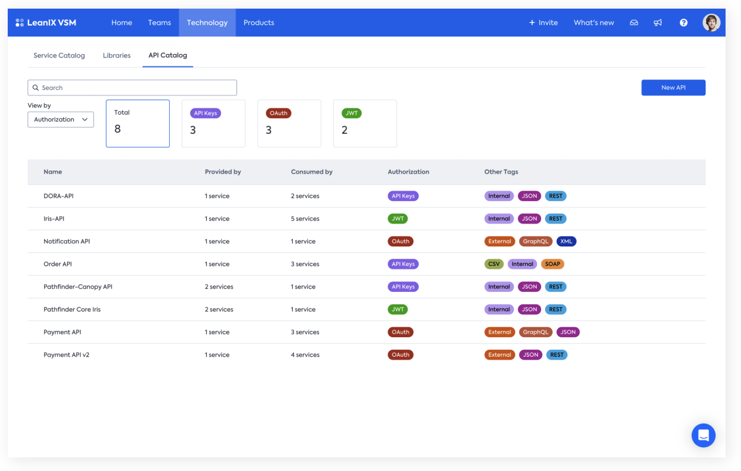This screenshot has width=741, height=471.
Task: Open the Iris-API row
Action: [366, 219]
